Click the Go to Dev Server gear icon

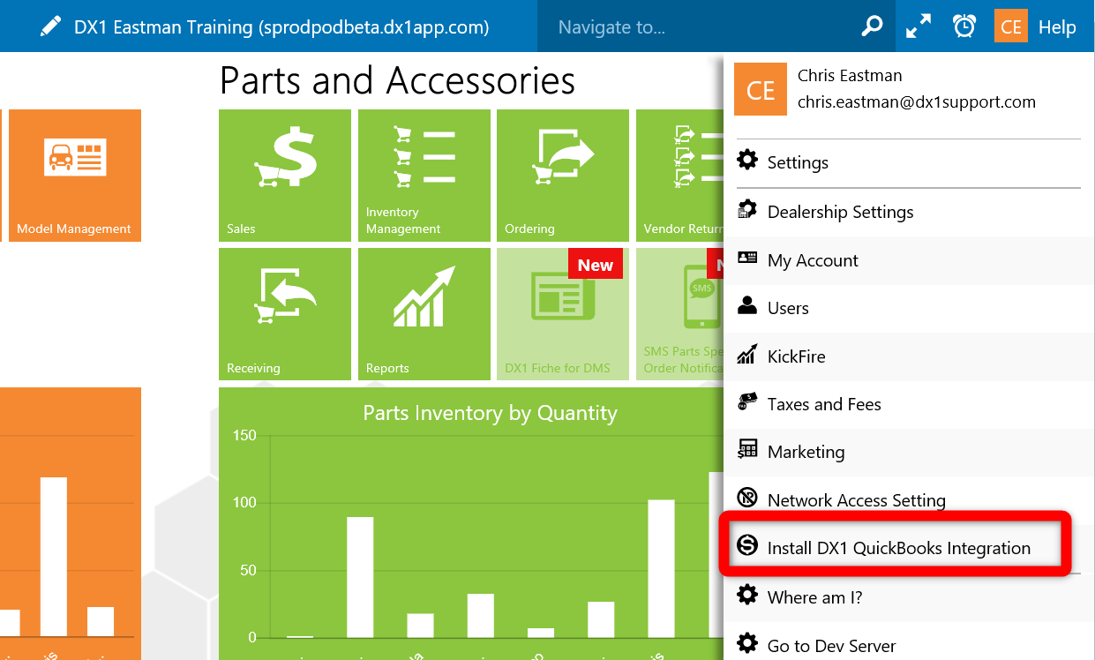tap(747, 644)
